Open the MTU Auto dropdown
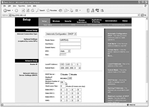The width and height of the screenshot is (149, 107). pos(65,51)
